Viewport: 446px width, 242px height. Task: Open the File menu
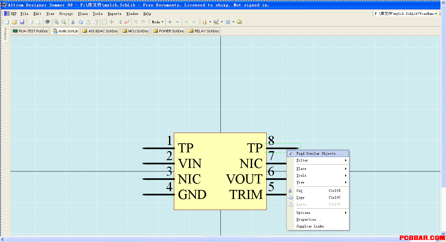coord(24,14)
